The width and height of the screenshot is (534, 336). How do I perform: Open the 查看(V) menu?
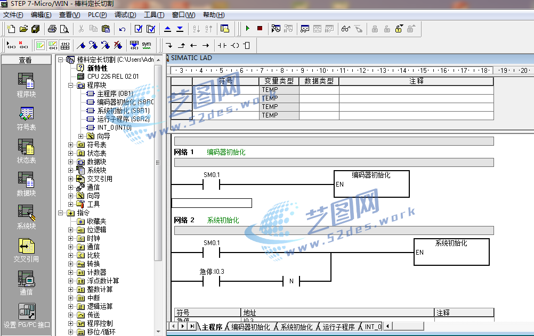pos(69,15)
